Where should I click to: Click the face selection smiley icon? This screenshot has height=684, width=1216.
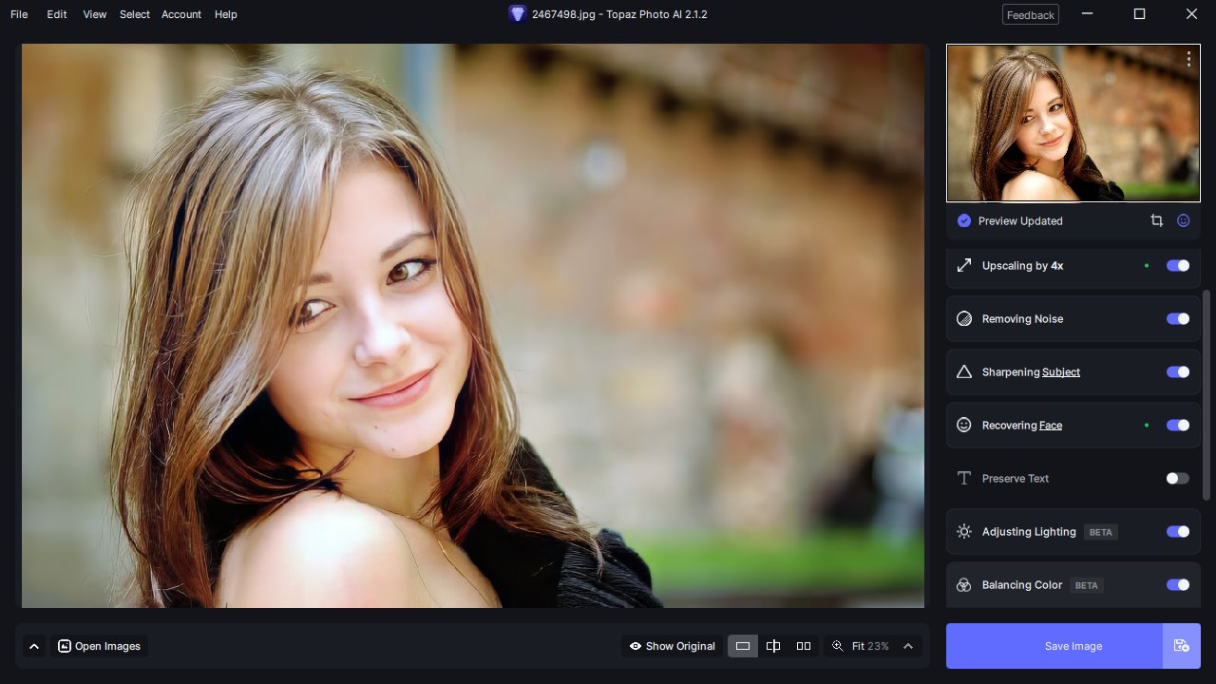[1184, 220]
